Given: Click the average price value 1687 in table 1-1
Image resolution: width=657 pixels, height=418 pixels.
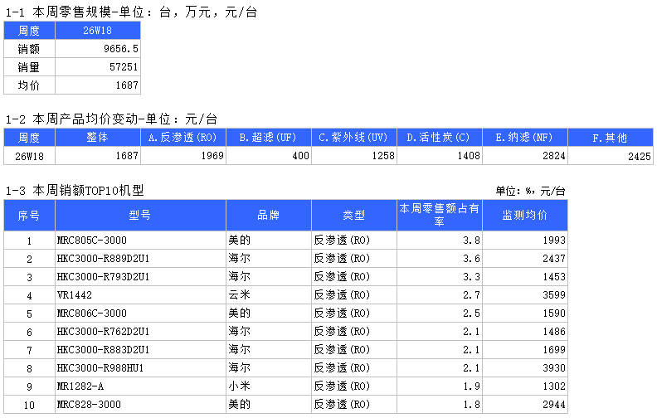Looking at the screenshot, I should [127, 85].
